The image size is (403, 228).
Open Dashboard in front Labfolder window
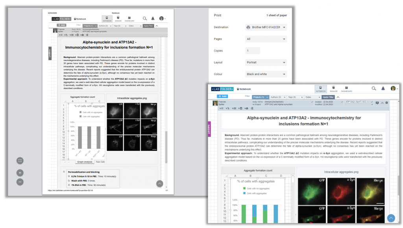coord(346,89)
